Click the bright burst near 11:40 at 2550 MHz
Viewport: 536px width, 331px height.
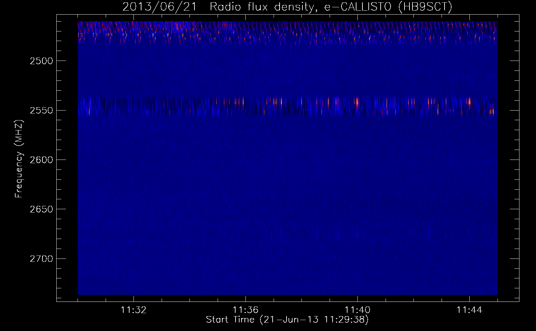(x=357, y=103)
